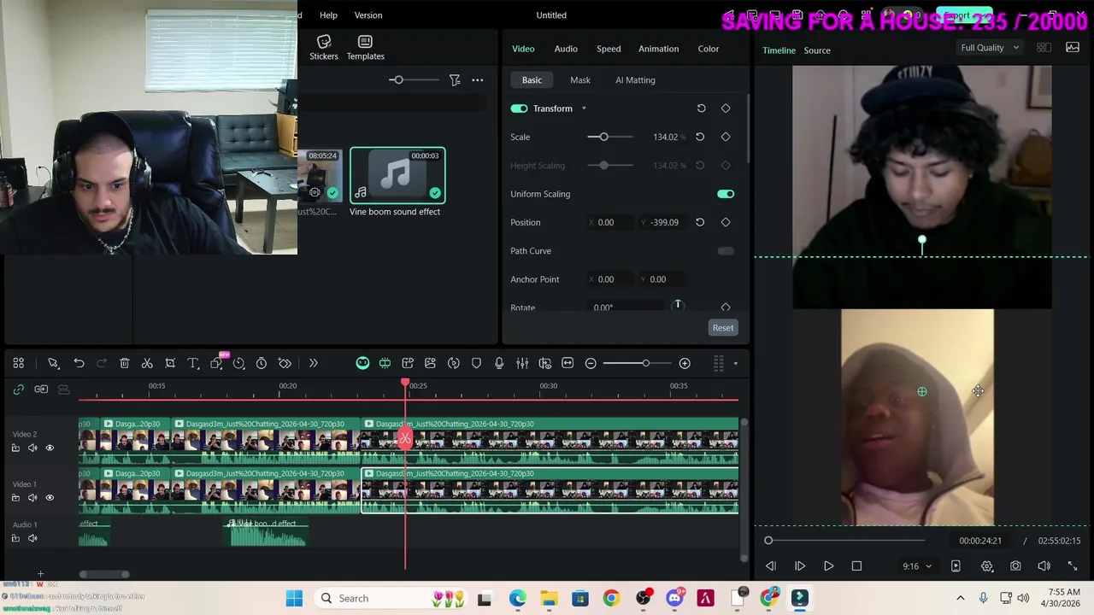Add keyframe for Rotate
Viewport: 1094px width, 615px height.
pyautogui.click(x=726, y=307)
